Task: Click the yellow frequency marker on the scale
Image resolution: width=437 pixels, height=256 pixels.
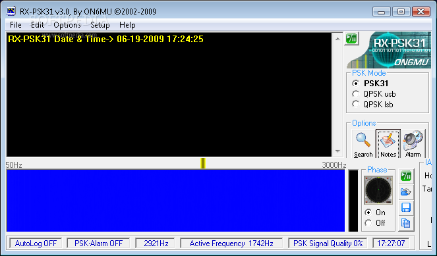Action: [203, 163]
